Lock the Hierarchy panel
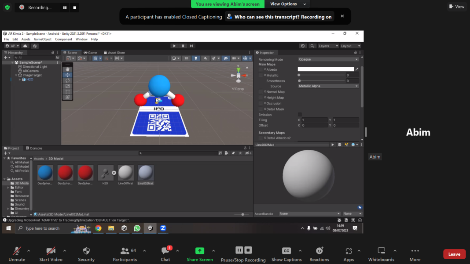Screen dimensions: 470x264 [x=53, y=52]
